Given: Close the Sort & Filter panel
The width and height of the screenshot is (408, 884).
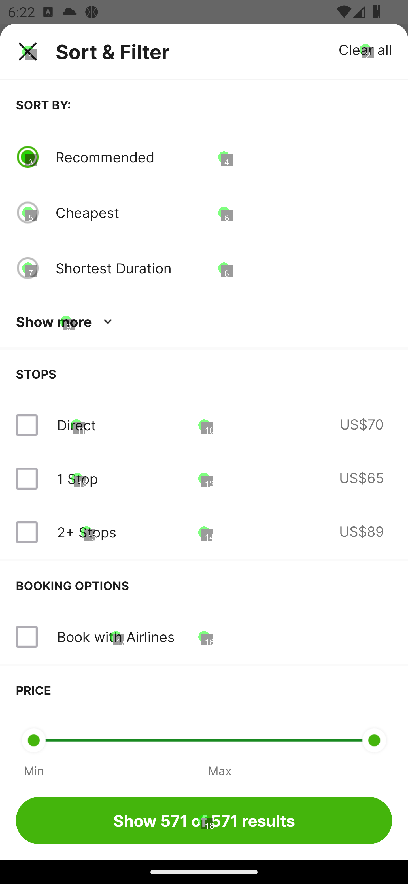Looking at the screenshot, I should click(x=28, y=52).
